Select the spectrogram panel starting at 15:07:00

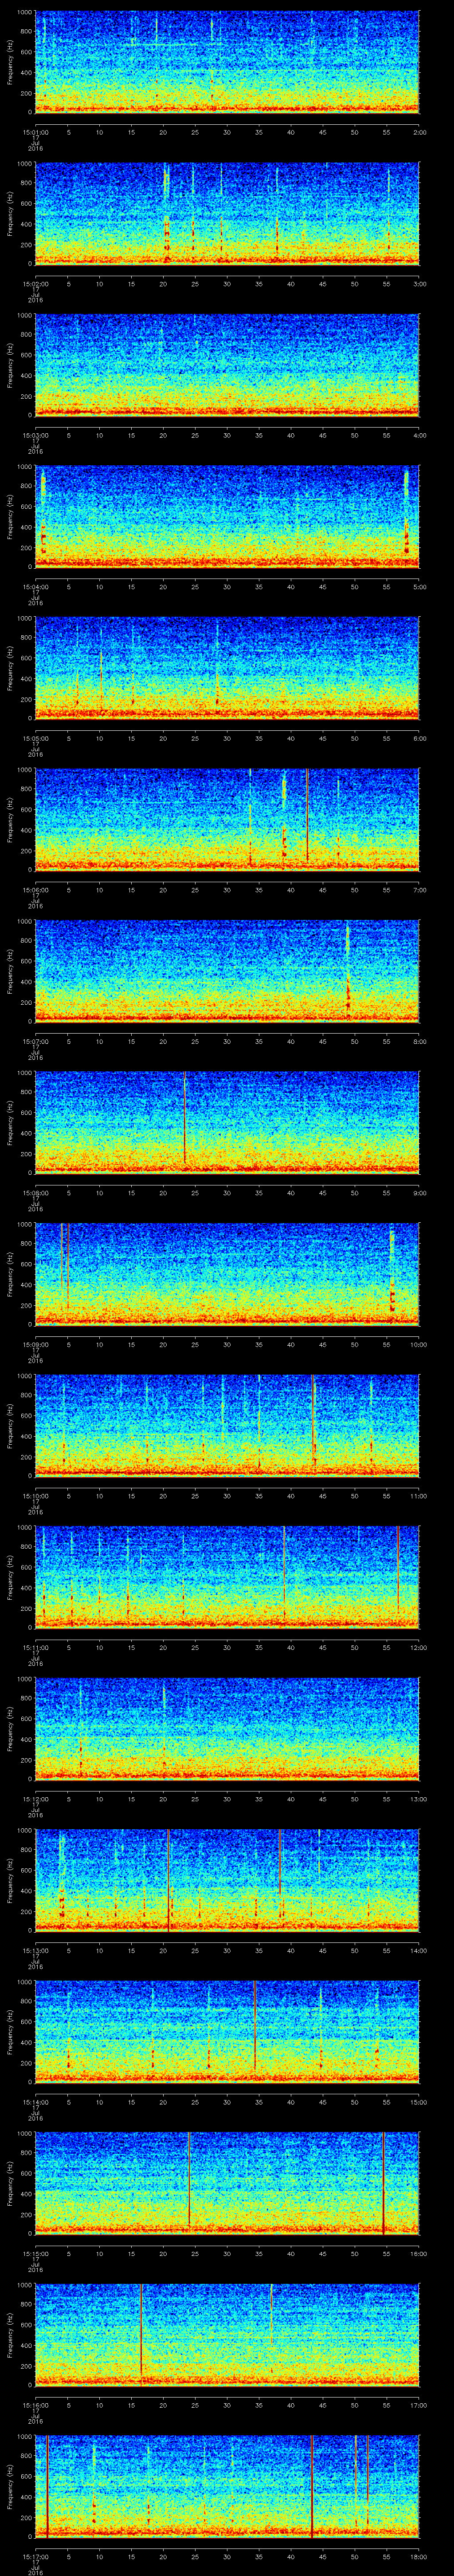click(x=227, y=971)
